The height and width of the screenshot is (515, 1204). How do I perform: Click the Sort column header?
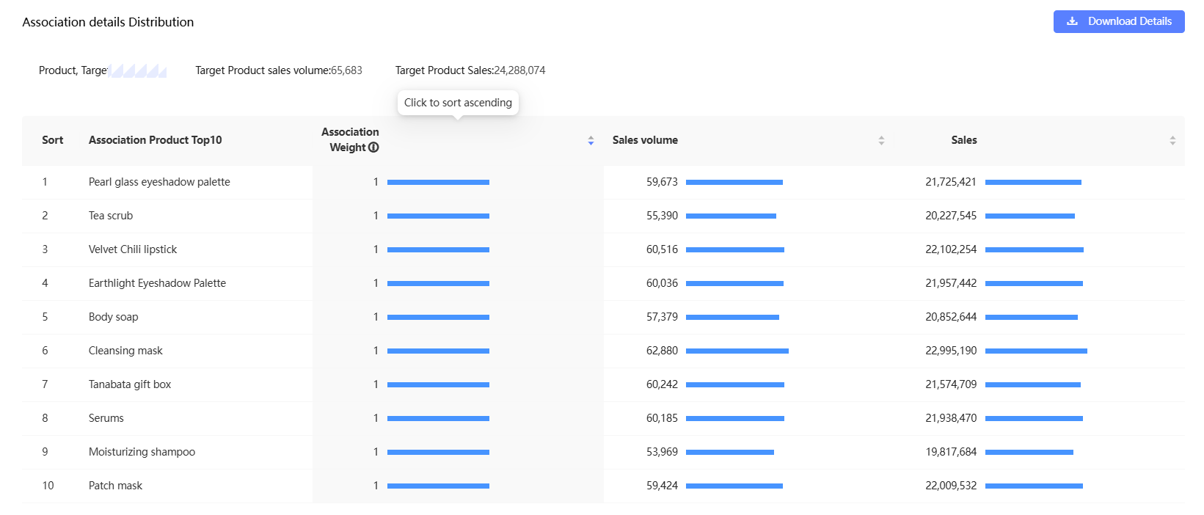click(52, 140)
